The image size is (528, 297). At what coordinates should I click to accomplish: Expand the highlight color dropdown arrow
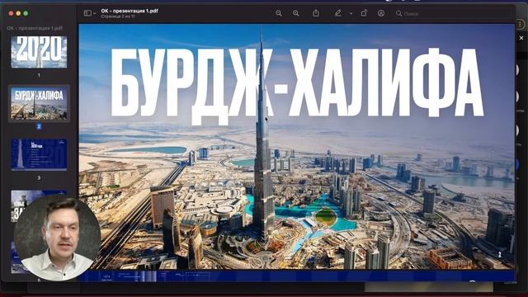point(351,13)
